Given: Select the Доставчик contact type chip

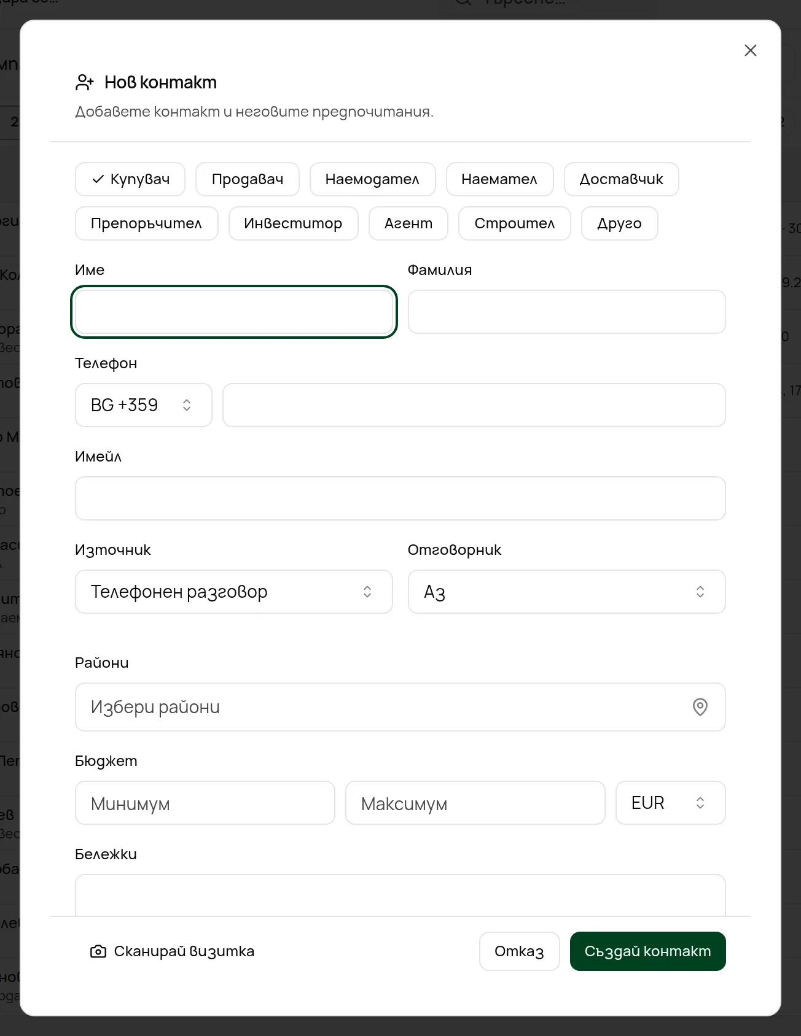Looking at the screenshot, I should point(621,179).
